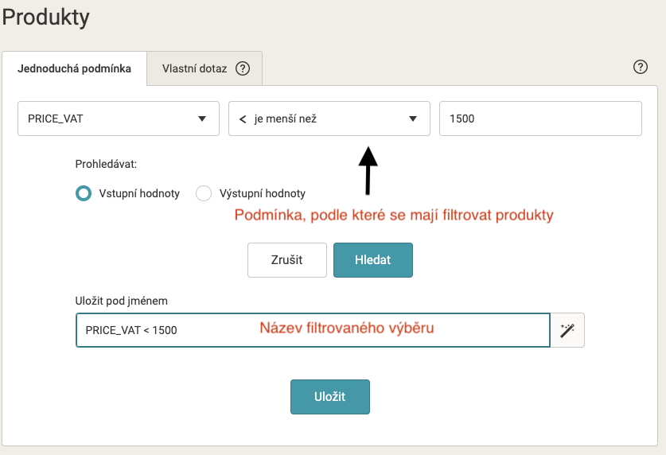Click the Vstupní hodnoty label text
666x455 pixels.
pyautogui.click(x=139, y=193)
